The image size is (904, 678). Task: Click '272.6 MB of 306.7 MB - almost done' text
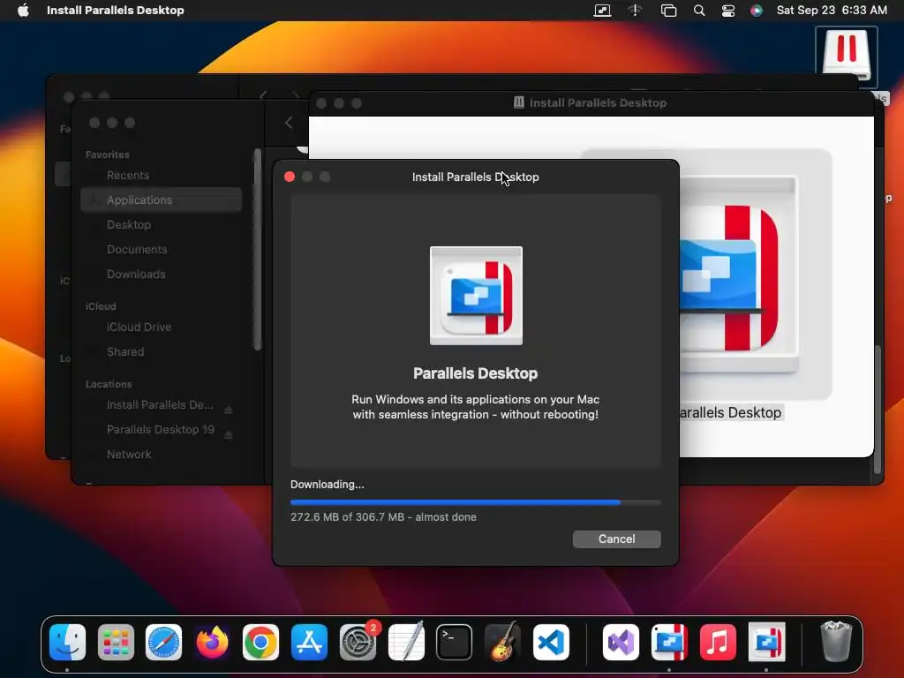[383, 517]
